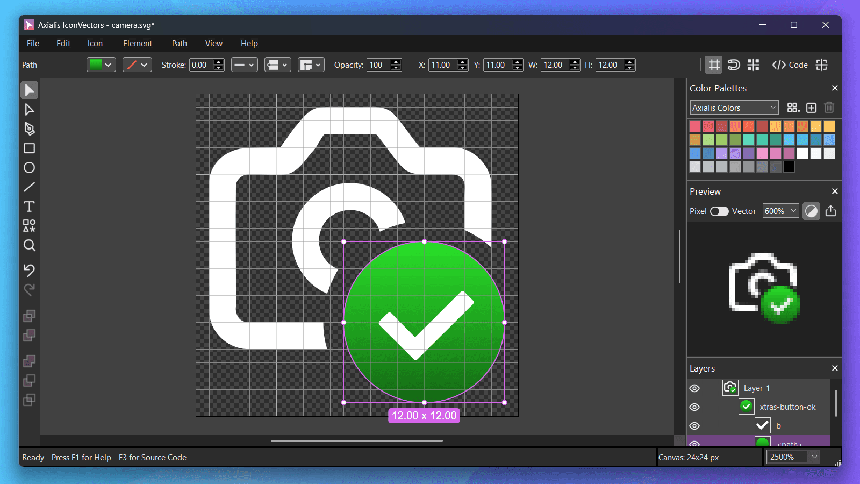The width and height of the screenshot is (860, 484).
Task: Select the Zoom magnifier tool
Action: coord(30,246)
